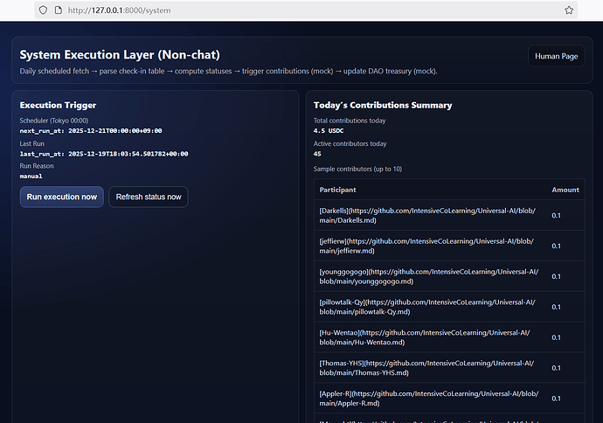The height and width of the screenshot is (423, 603).
Task: Bookmark this page with the star icon
Action: (569, 10)
